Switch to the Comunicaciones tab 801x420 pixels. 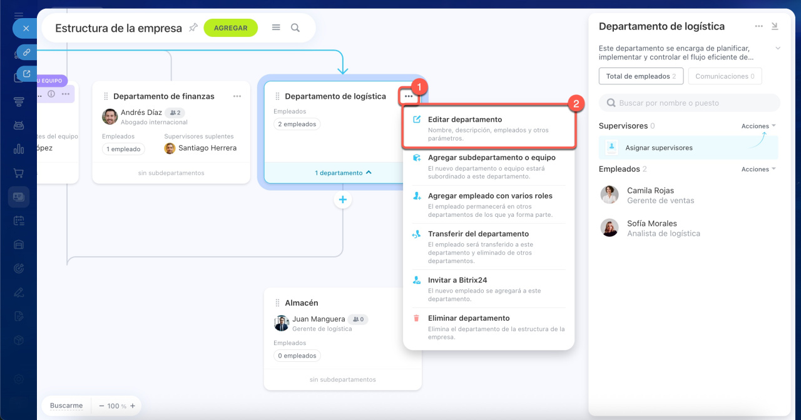tap(725, 76)
